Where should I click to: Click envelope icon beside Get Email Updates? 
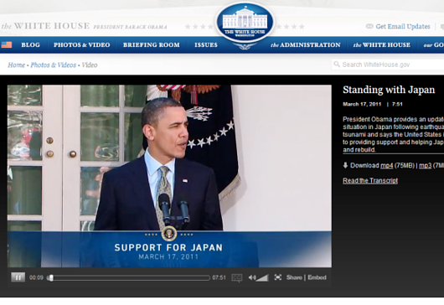click(369, 26)
